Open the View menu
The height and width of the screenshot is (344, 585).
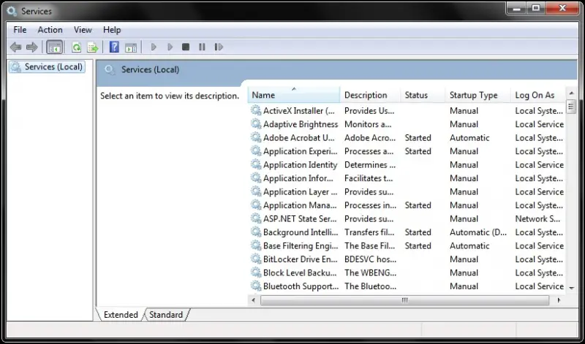[x=83, y=30]
